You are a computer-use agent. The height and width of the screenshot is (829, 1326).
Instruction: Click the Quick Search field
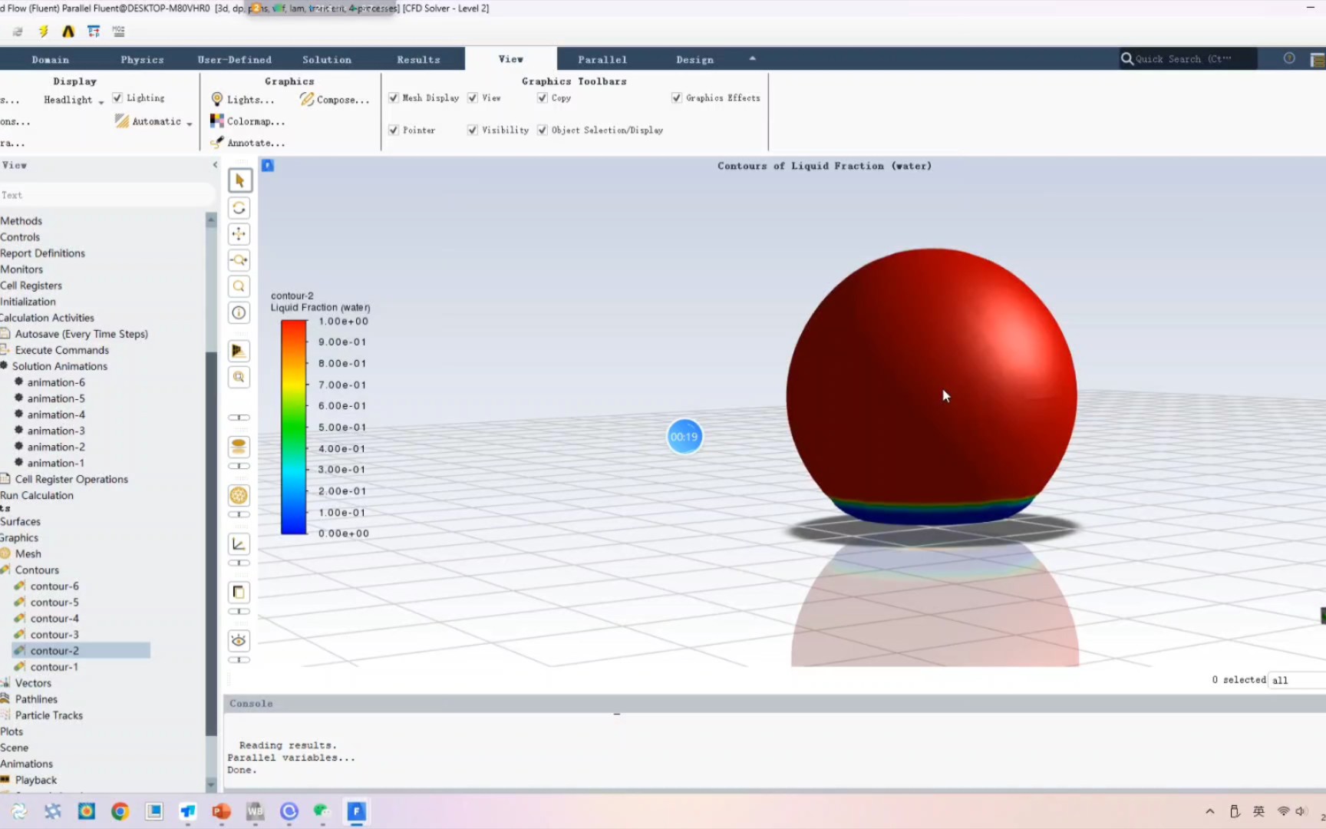1187,58
